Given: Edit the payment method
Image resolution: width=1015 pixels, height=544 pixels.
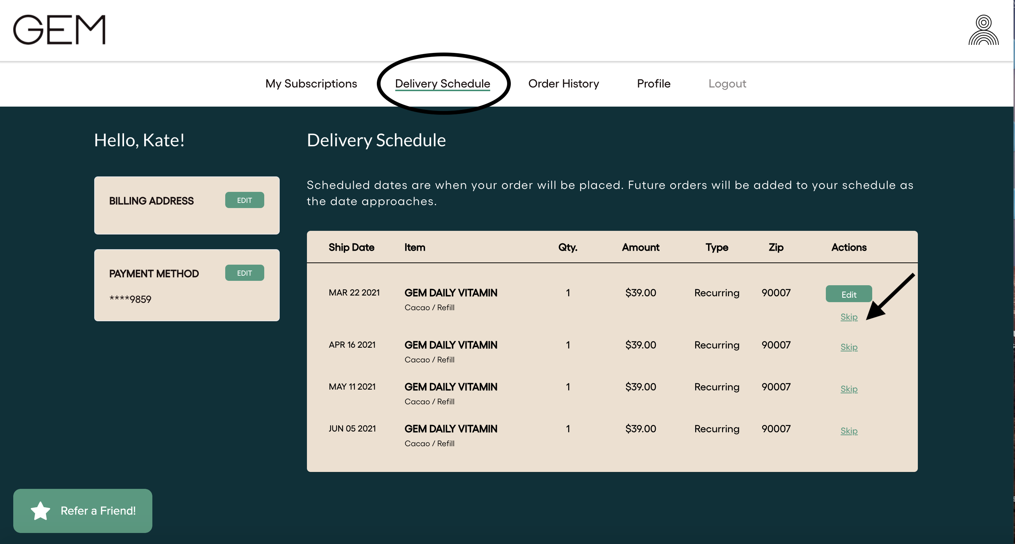Looking at the screenshot, I should [244, 273].
